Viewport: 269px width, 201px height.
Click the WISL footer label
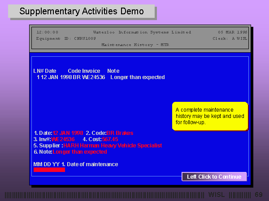point(217,194)
